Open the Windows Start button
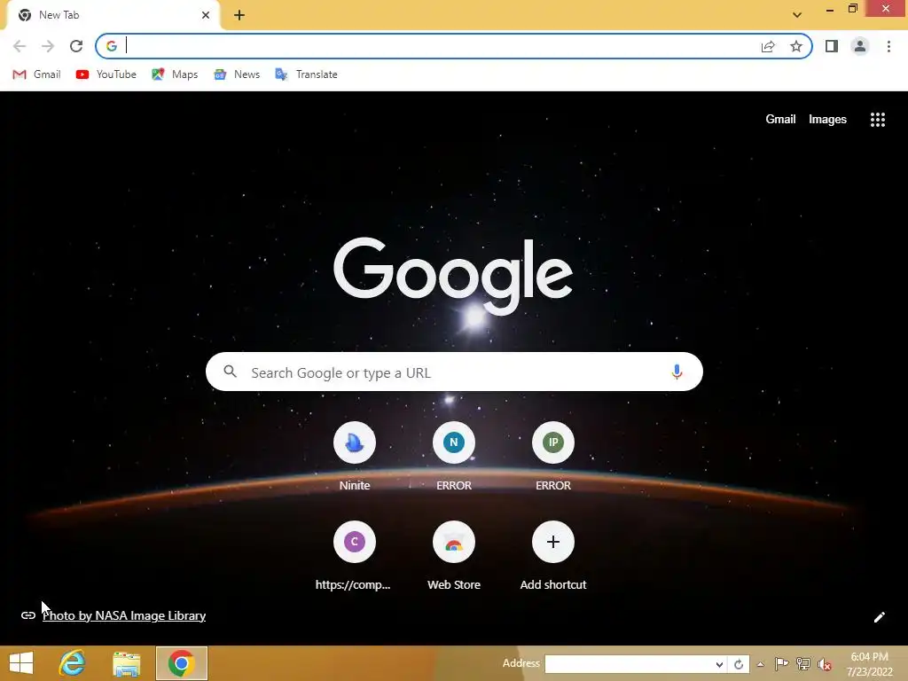Viewport: 908px width, 681px height. (x=21, y=663)
